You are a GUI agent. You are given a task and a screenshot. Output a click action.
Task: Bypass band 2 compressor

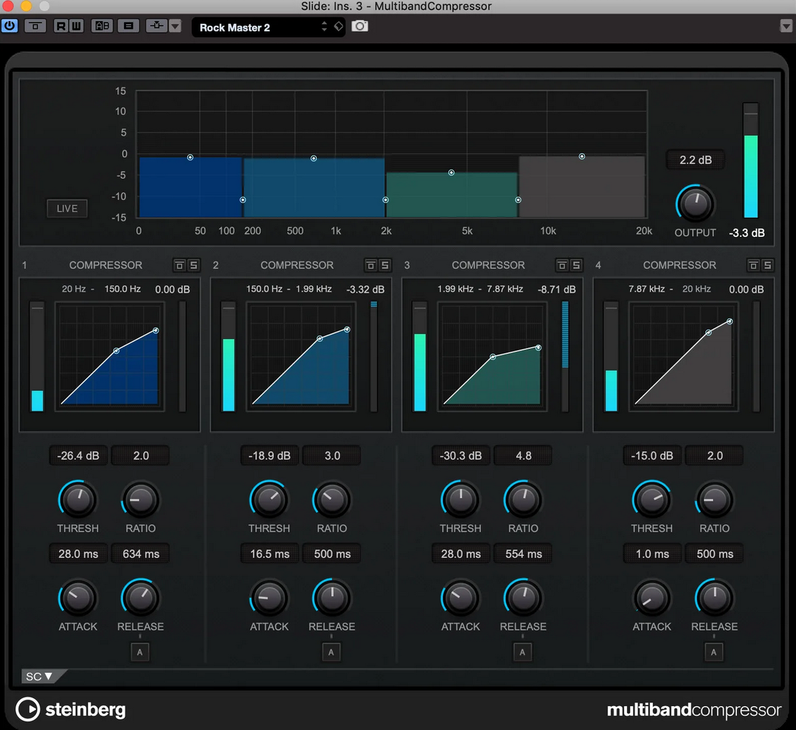pos(371,265)
